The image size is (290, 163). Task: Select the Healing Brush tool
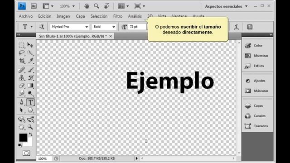pos(22,70)
